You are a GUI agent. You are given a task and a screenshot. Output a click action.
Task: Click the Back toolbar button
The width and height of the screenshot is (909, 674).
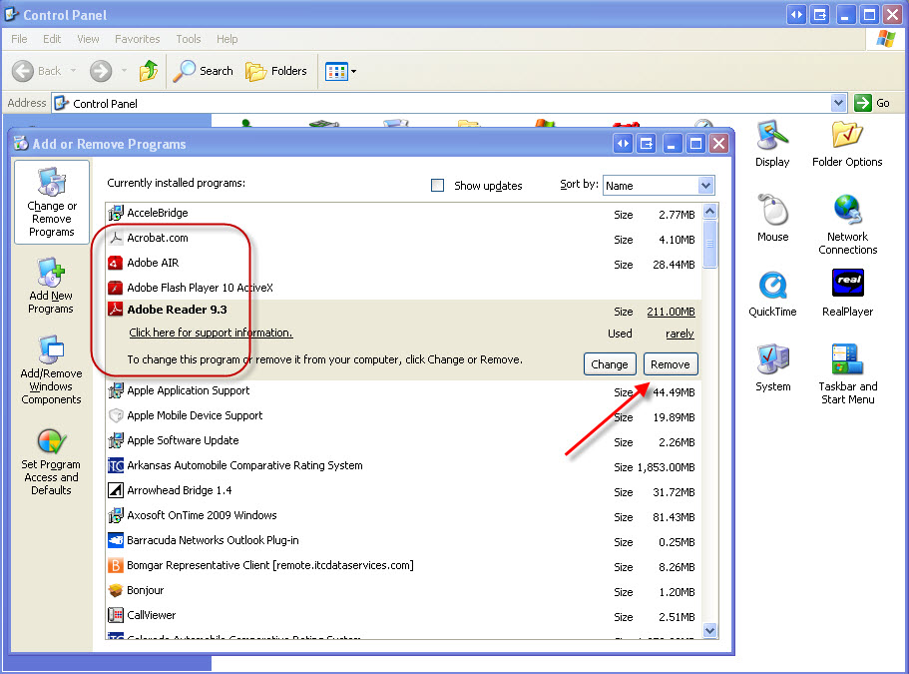(x=37, y=71)
